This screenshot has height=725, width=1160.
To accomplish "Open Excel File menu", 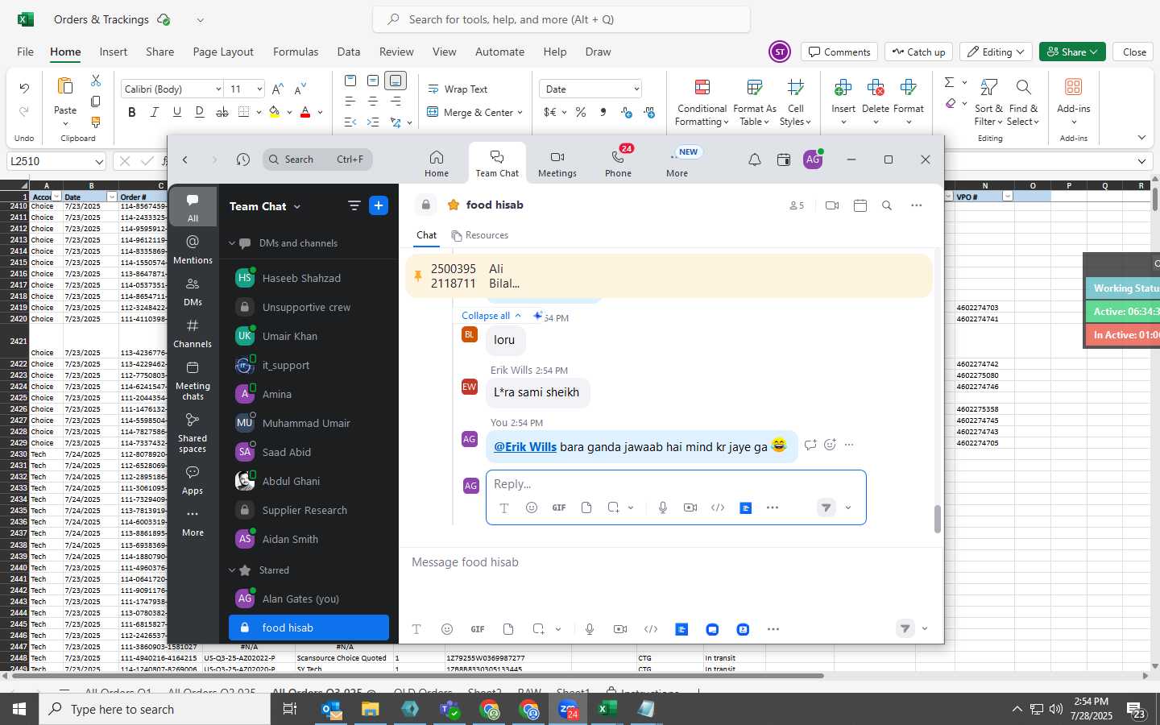I will tap(26, 52).
